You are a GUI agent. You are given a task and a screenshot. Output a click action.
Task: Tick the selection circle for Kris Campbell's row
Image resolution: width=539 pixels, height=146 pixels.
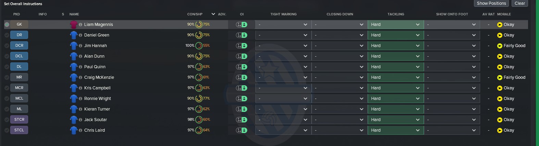[7, 88]
